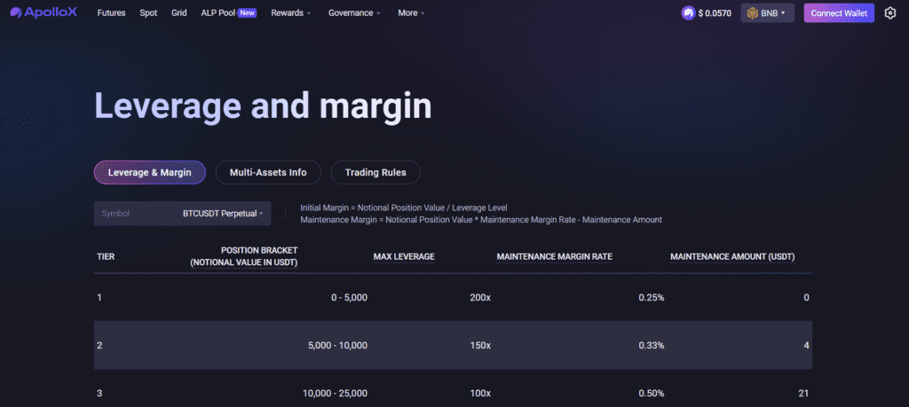This screenshot has height=407, width=909.
Task: Expand the Governance dropdown menu
Action: tap(354, 12)
